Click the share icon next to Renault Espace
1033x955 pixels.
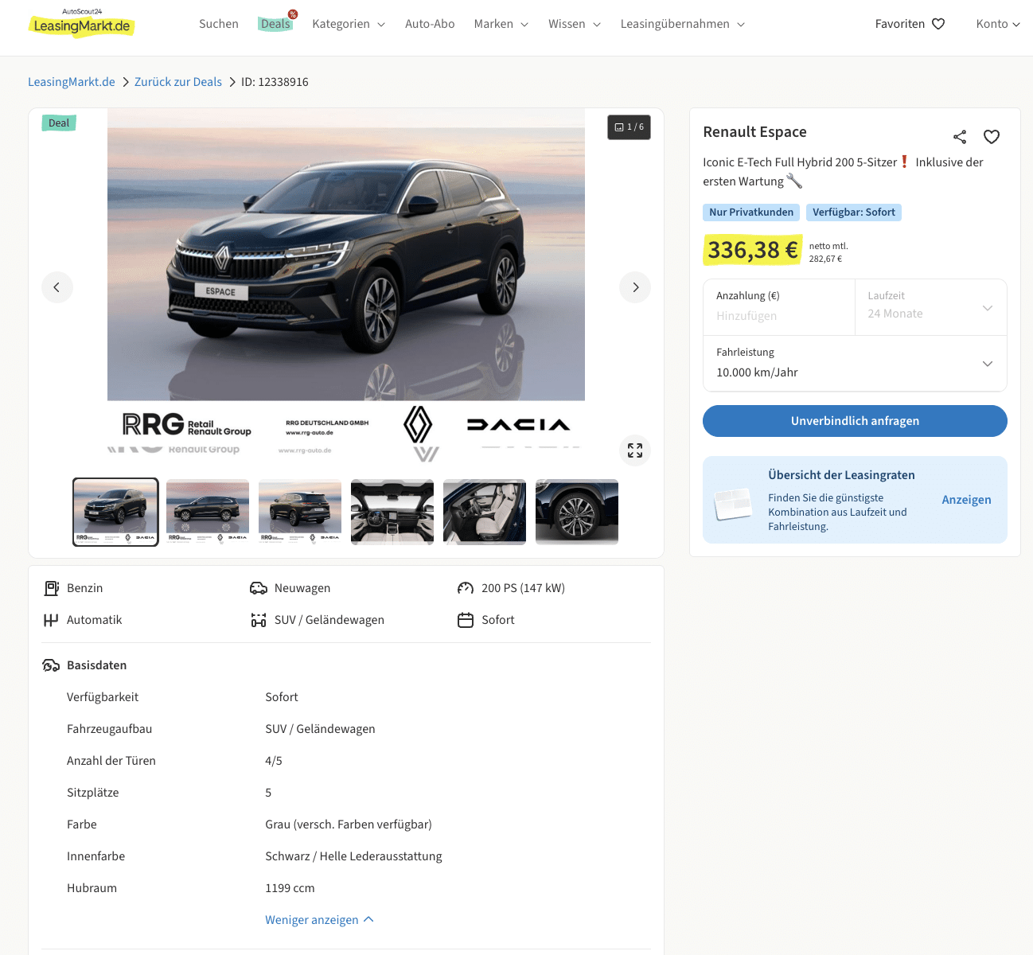tap(960, 137)
